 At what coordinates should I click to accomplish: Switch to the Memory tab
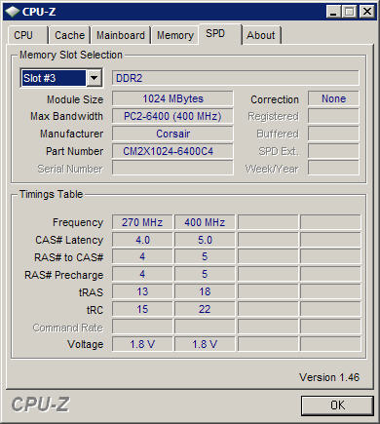[175, 35]
